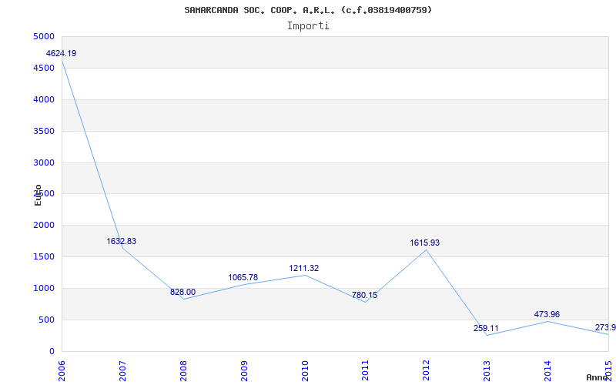616x385 pixels.
Task: Click the 4624.19 data point label
Action: click(x=62, y=53)
